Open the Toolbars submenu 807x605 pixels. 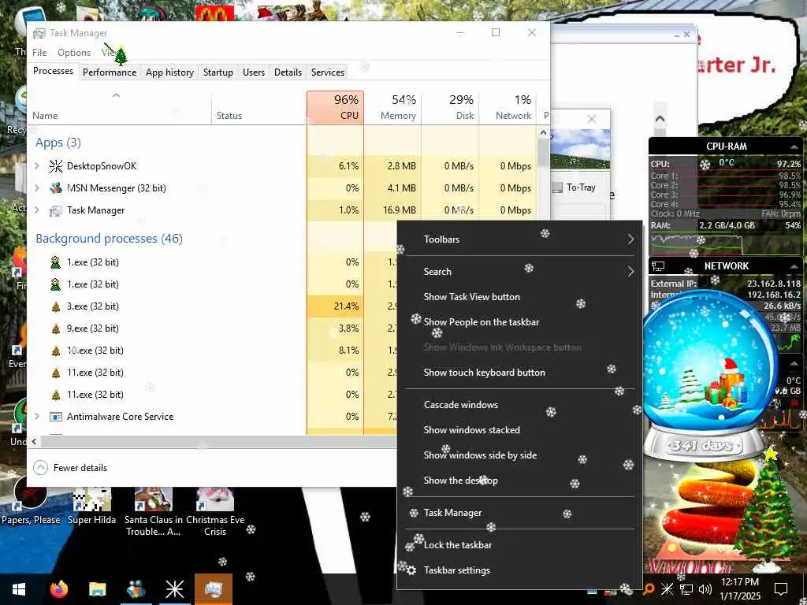point(520,239)
